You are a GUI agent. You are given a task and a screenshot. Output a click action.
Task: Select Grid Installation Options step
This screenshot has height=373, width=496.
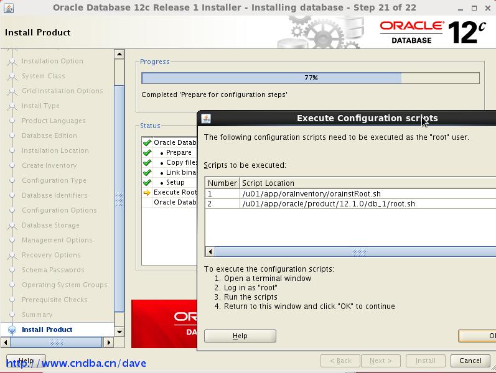click(62, 91)
